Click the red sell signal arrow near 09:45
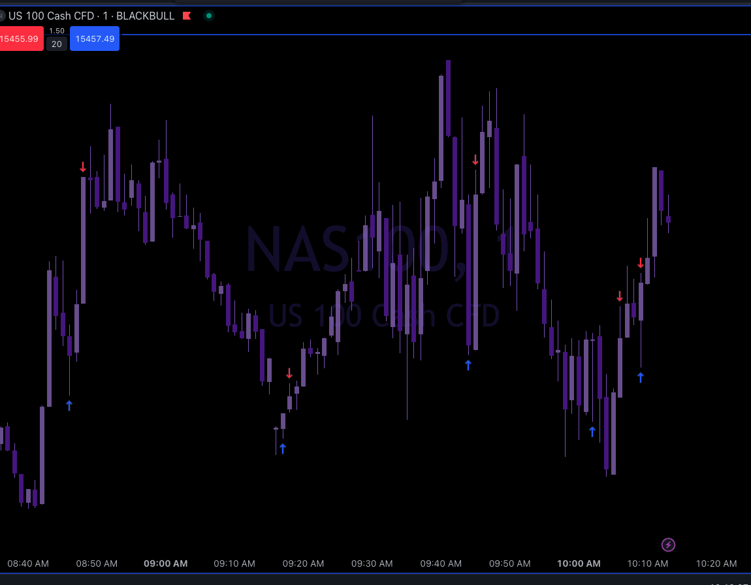This screenshot has height=585, width=751. point(475,160)
